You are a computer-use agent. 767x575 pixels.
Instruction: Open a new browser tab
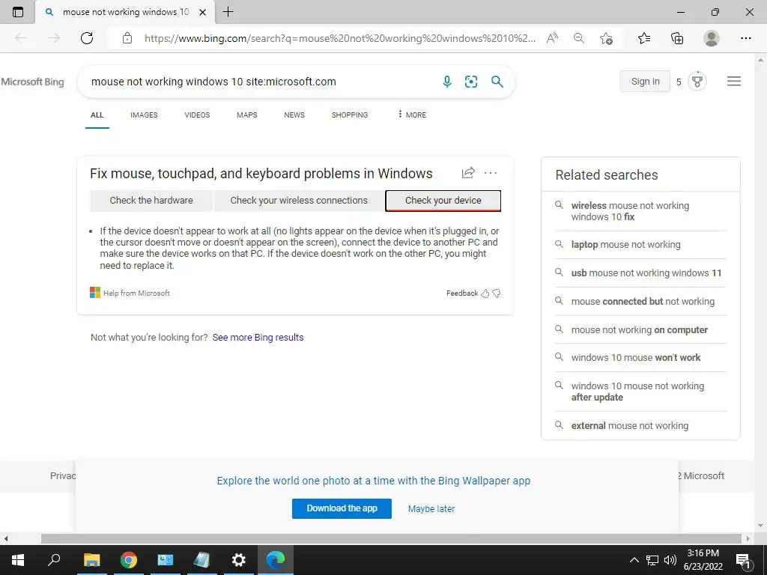pos(228,12)
